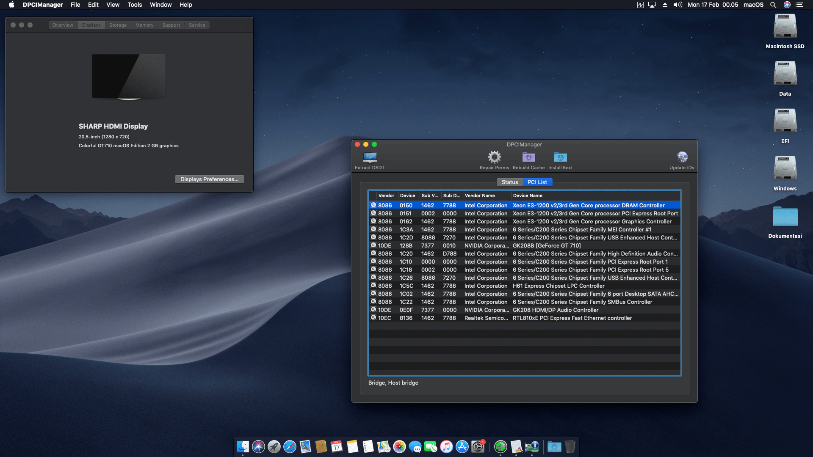Open FaceTime icon in dock

pyautogui.click(x=431, y=446)
